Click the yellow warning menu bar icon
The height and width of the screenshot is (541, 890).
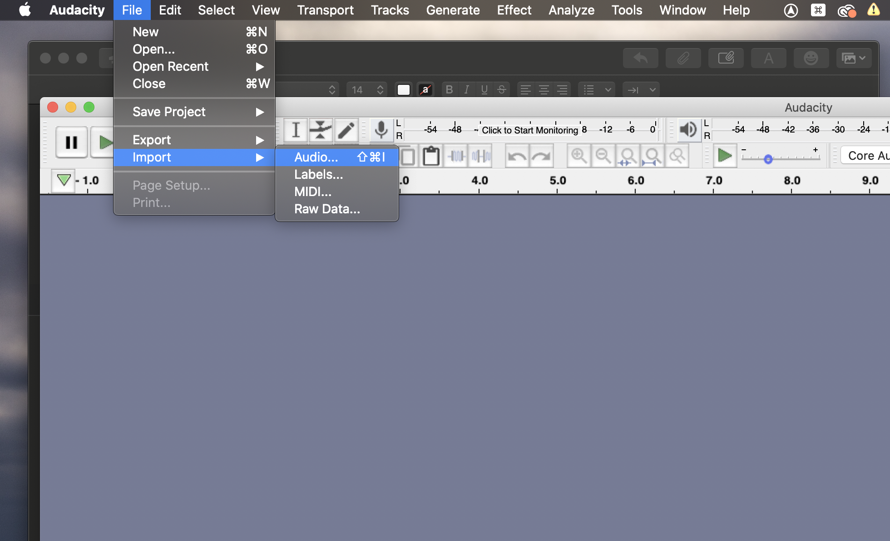click(x=873, y=10)
